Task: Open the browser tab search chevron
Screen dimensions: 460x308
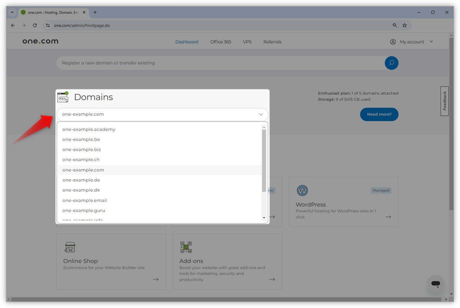Action: point(12,12)
